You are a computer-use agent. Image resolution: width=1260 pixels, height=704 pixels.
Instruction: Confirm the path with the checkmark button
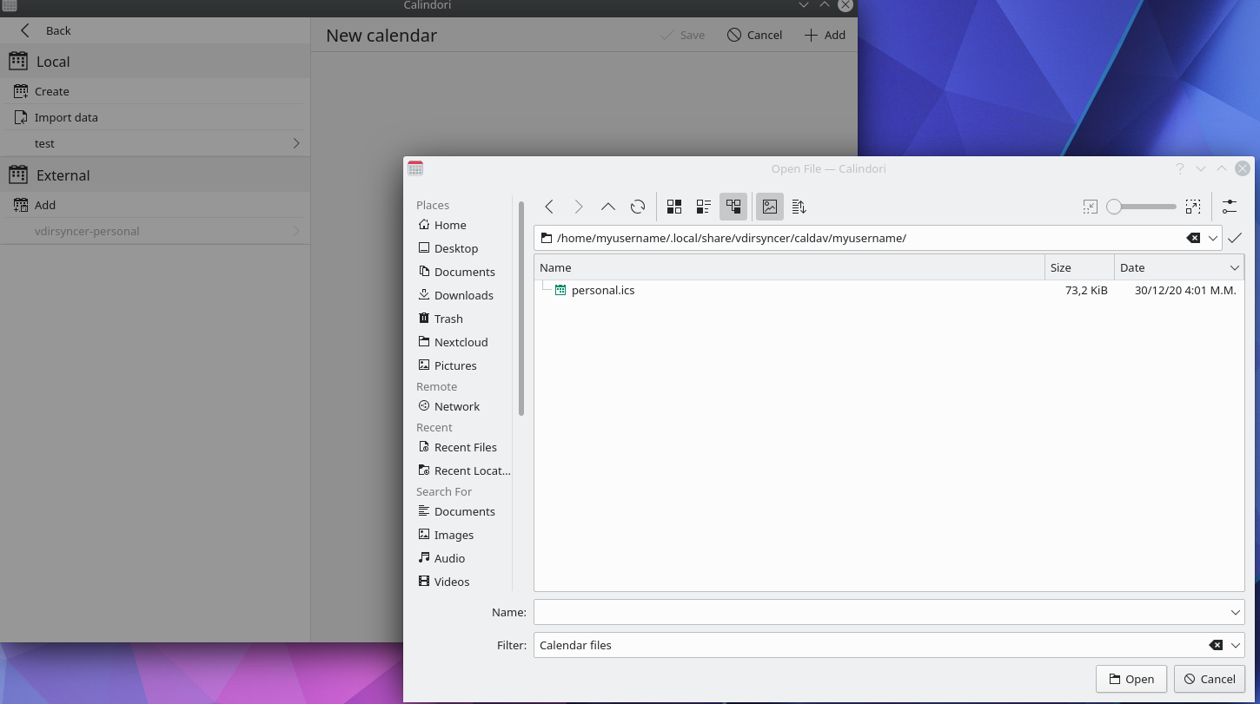1235,238
